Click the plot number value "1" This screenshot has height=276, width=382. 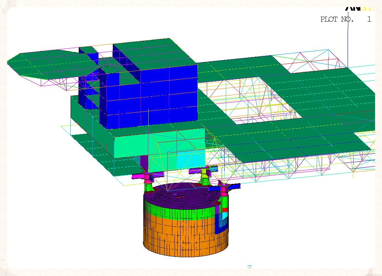[x=369, y=19]
